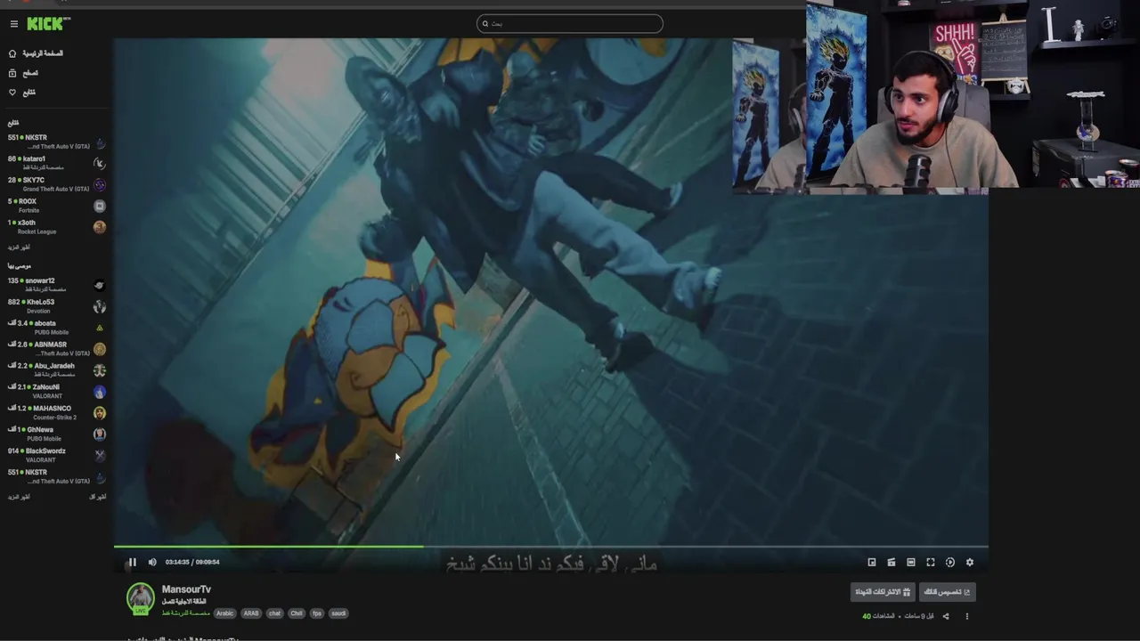Open ZaNouNi VALORANT channel
Screen dimensions: 1140x641
coord(56,392)
